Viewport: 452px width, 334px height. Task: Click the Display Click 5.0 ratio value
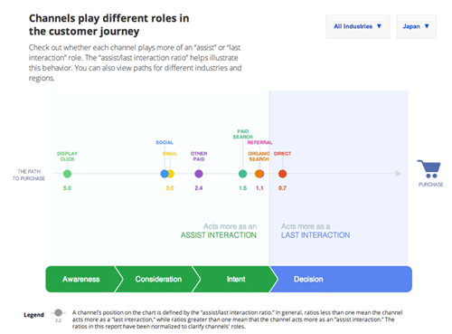(x=67, y=188)
